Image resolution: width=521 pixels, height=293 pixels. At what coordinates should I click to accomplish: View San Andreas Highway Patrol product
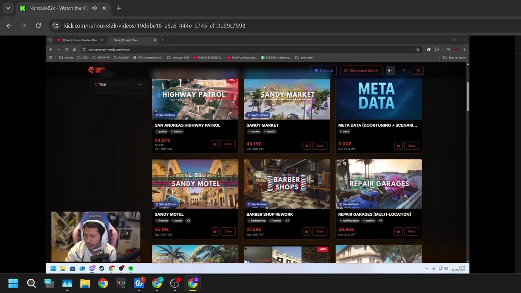click(x=228, y=144)
